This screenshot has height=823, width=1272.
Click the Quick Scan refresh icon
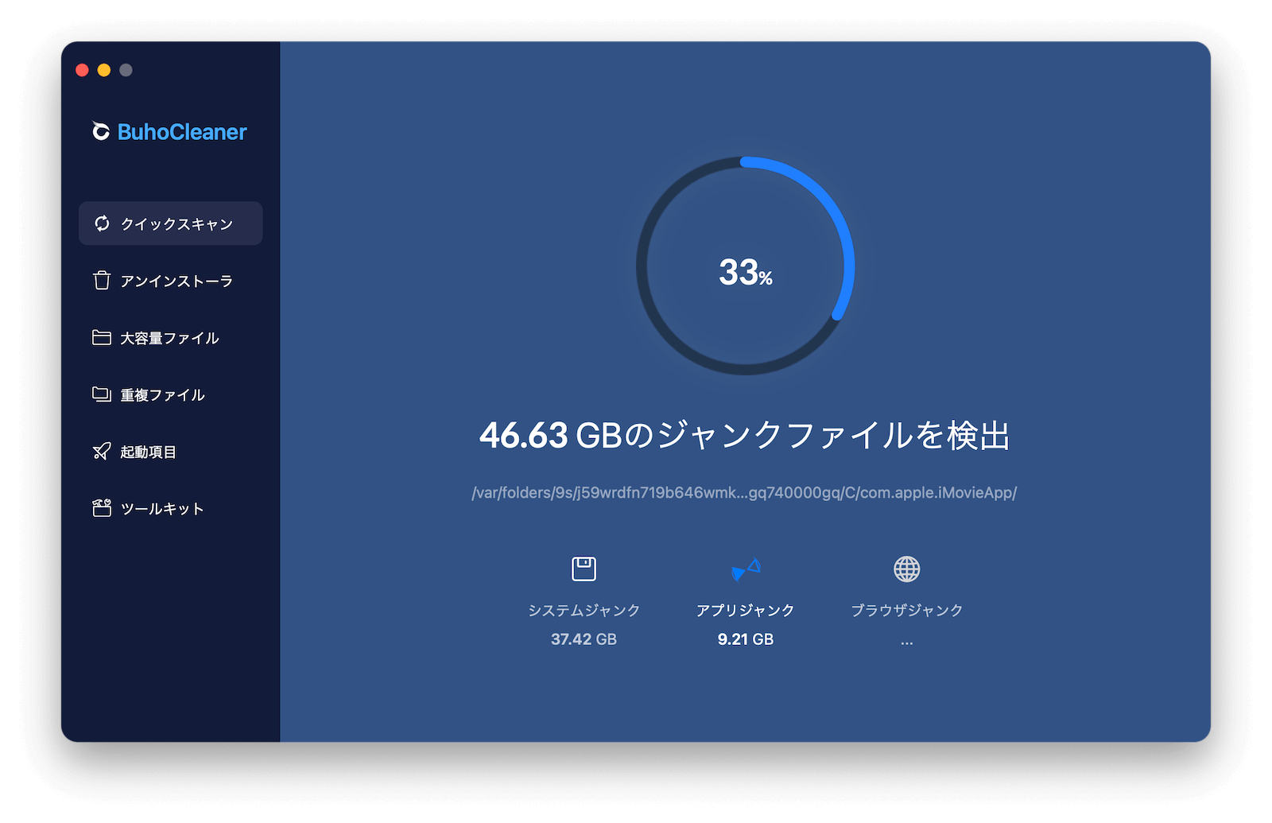(x=102, y=223)
